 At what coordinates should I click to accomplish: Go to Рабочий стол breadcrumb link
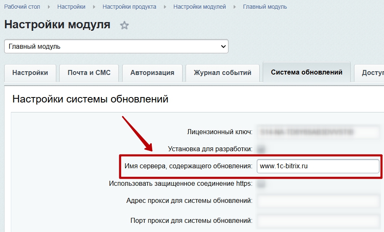click(x=22, y=7)
